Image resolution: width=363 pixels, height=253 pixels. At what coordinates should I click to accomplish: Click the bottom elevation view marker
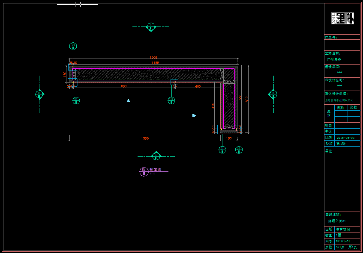156,156
